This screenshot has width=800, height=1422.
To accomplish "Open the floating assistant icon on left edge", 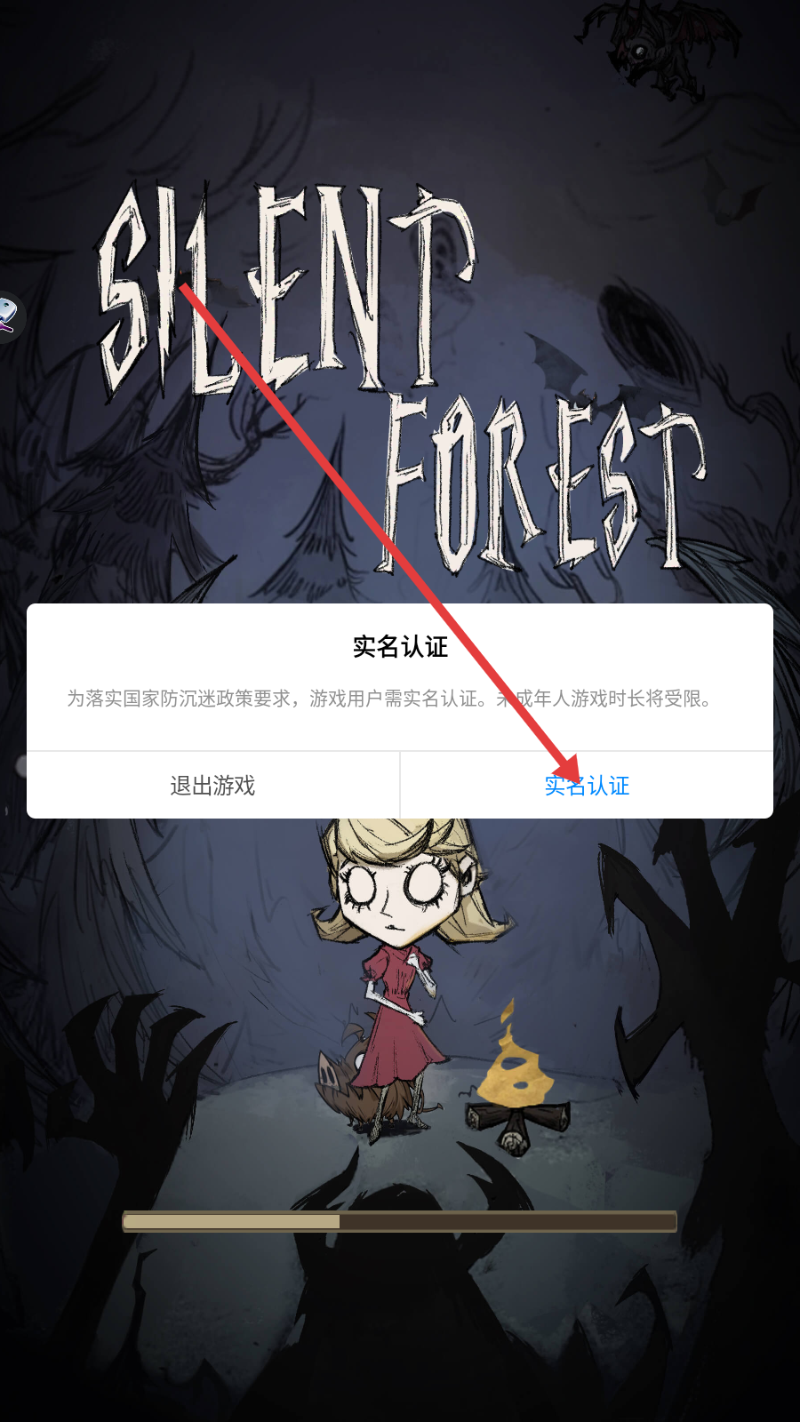I will click(x=9, y=317).
